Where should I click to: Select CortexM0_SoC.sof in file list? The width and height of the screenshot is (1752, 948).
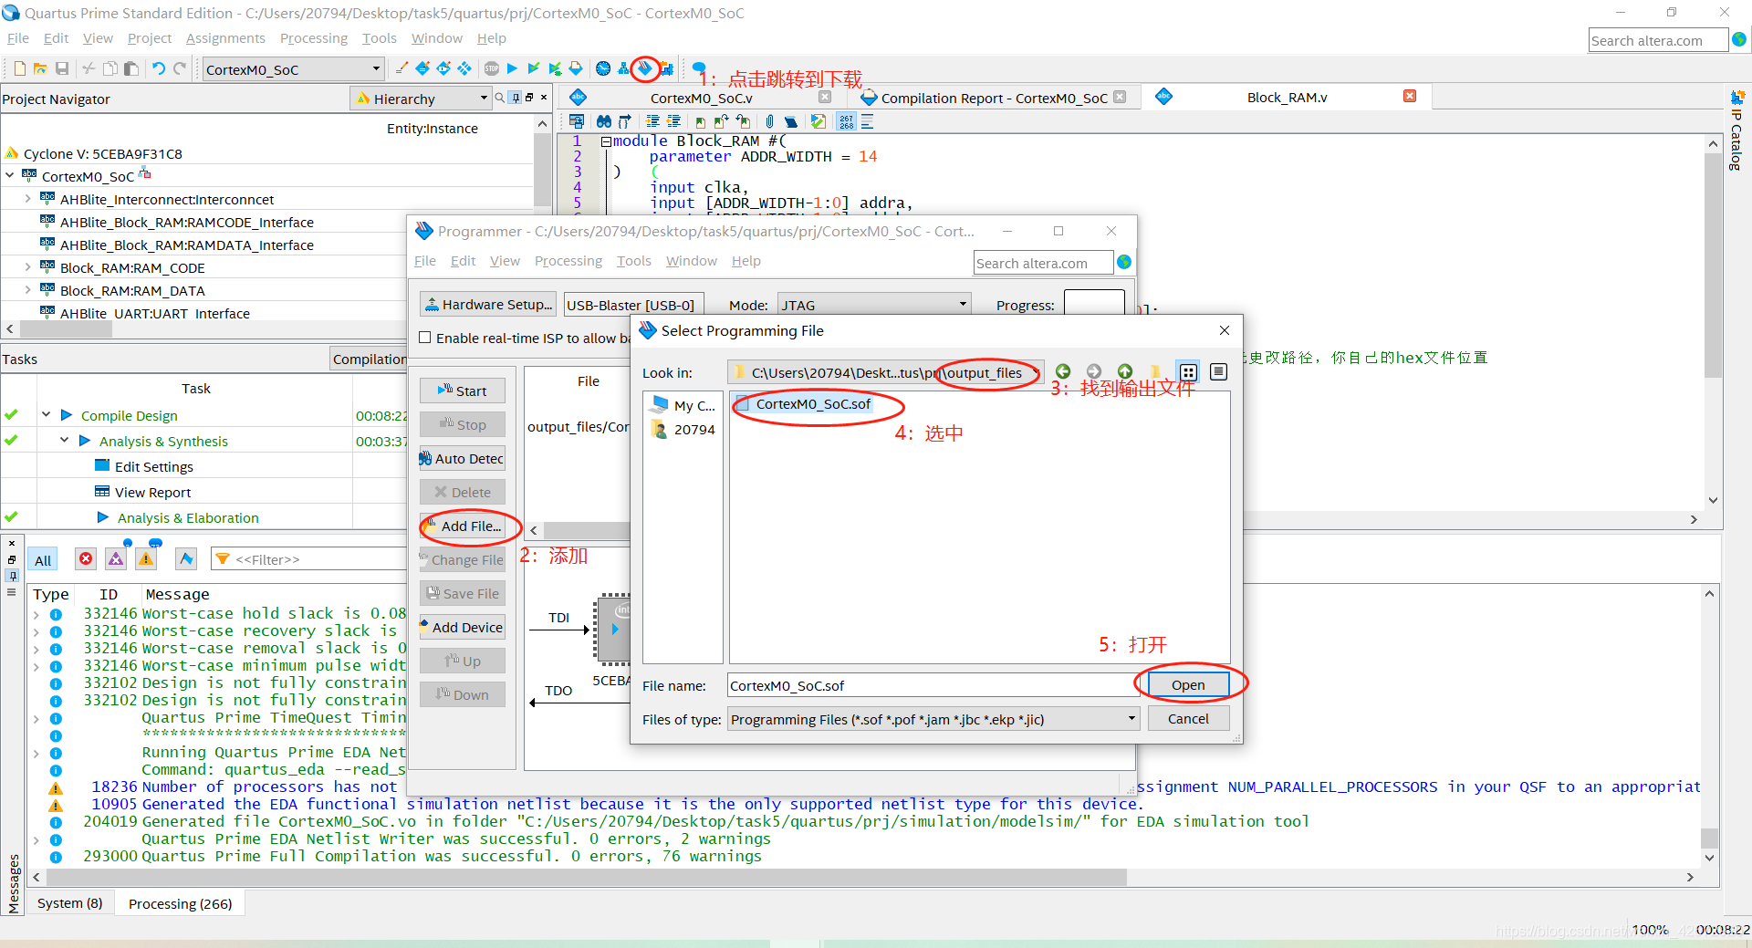coord(803,404)
